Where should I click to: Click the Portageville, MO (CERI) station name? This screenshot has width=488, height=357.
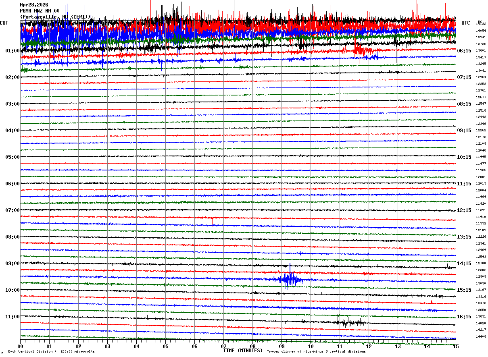pyautogui.click(x=56, y=17)
